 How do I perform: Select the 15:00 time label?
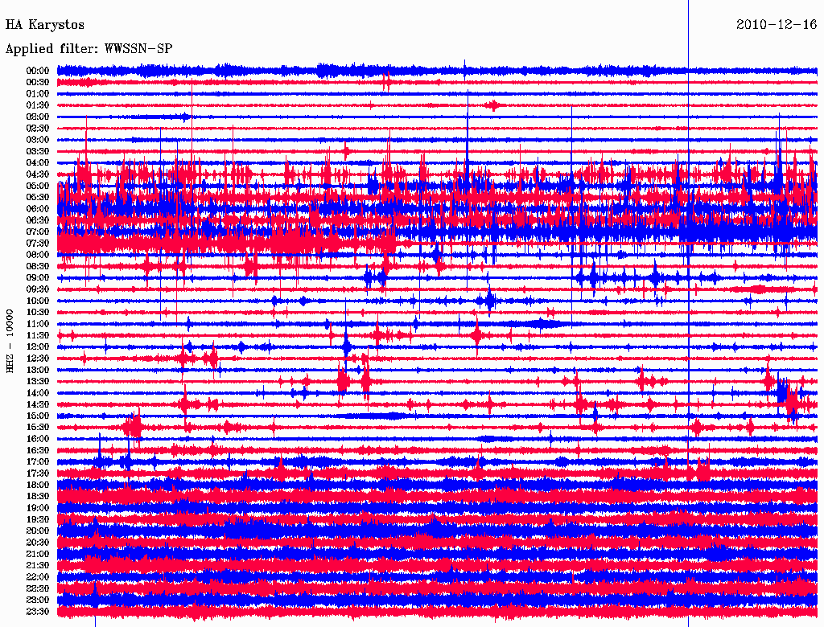click(37, 416)
